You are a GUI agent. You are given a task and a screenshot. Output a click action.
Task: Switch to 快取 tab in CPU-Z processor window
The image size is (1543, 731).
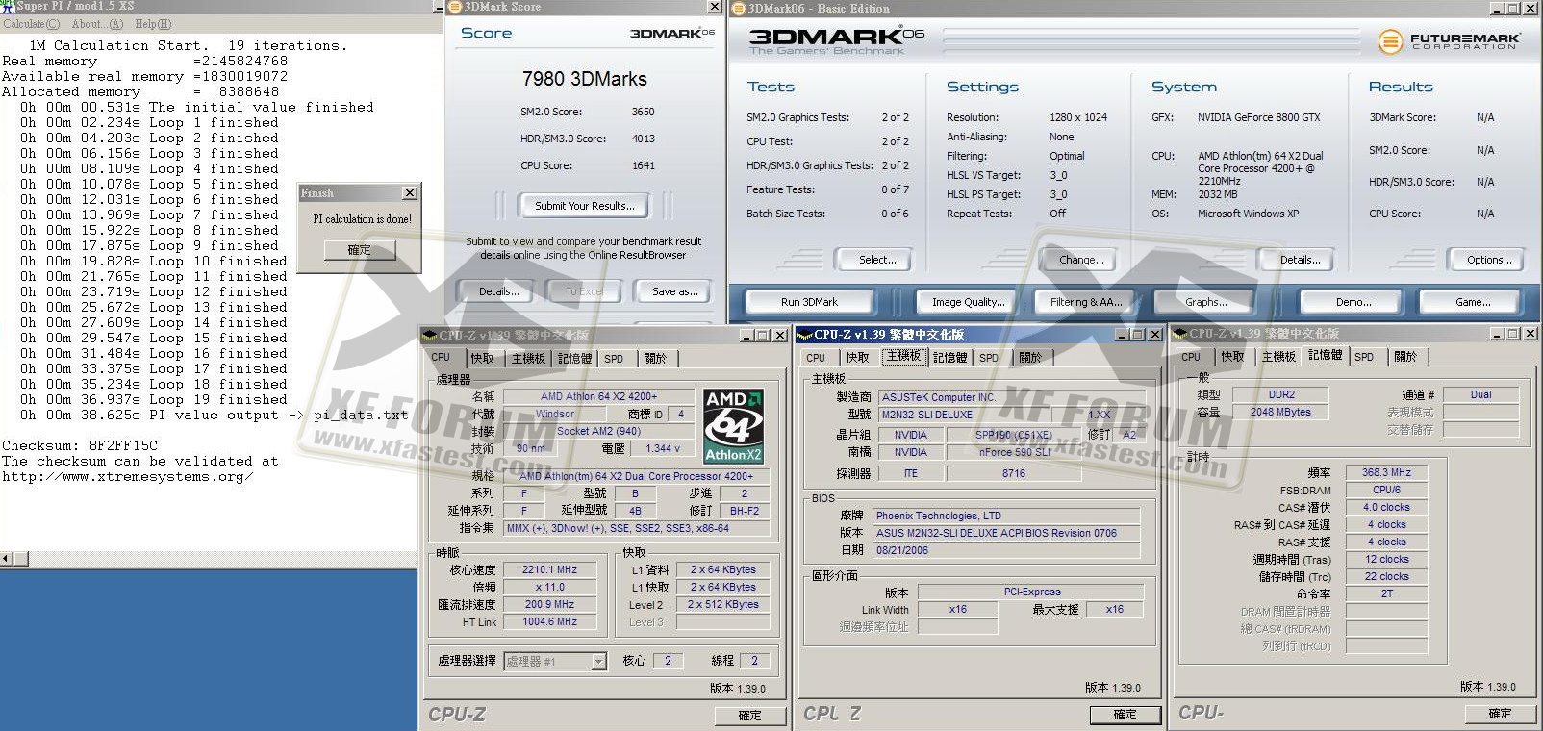[x=483, y=358]
